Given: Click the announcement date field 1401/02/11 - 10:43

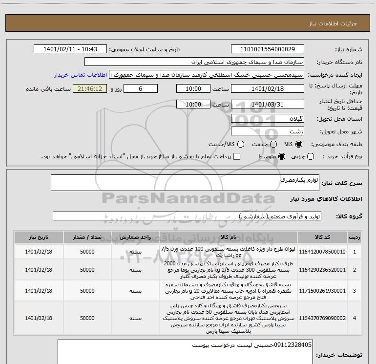Looking at the screenshot, I should [70, 49].
